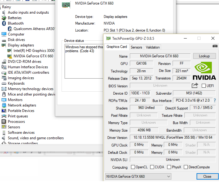Image resolution: width=219 pixels, height=182 pixels.
Task: Click the Human Interface Devices icon
Action: point(4,67)
